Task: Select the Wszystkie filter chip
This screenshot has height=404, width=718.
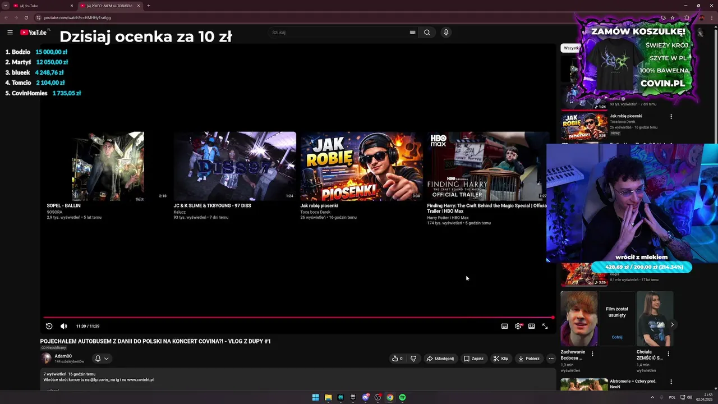Action: click(571, 48)
